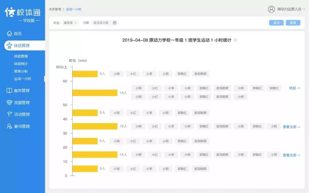This screenshot has width=309, height=193.
Task: Click the user avatar icon in top bar
Action: tap(271, 9)
